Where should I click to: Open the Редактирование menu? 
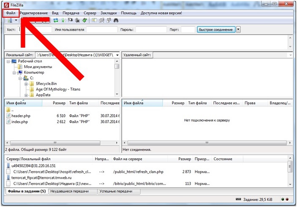coord(34,13)
